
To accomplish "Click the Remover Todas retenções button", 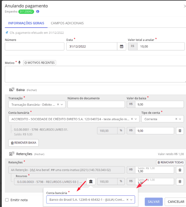I will coord(171,163).
